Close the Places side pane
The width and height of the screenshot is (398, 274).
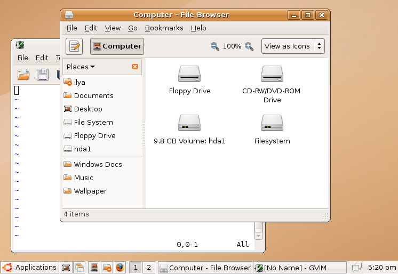click(135, 67)
